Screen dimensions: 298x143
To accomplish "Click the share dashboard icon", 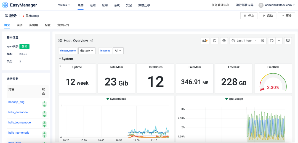I will click(92, 40).
